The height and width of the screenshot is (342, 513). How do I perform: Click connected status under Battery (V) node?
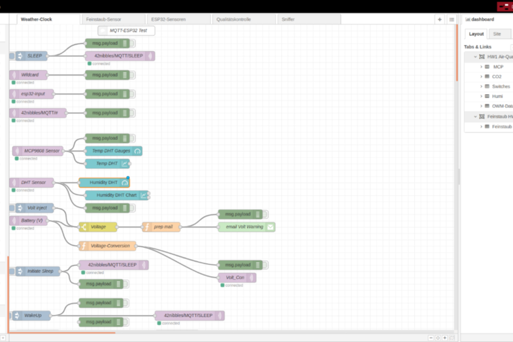click(23, 228)
